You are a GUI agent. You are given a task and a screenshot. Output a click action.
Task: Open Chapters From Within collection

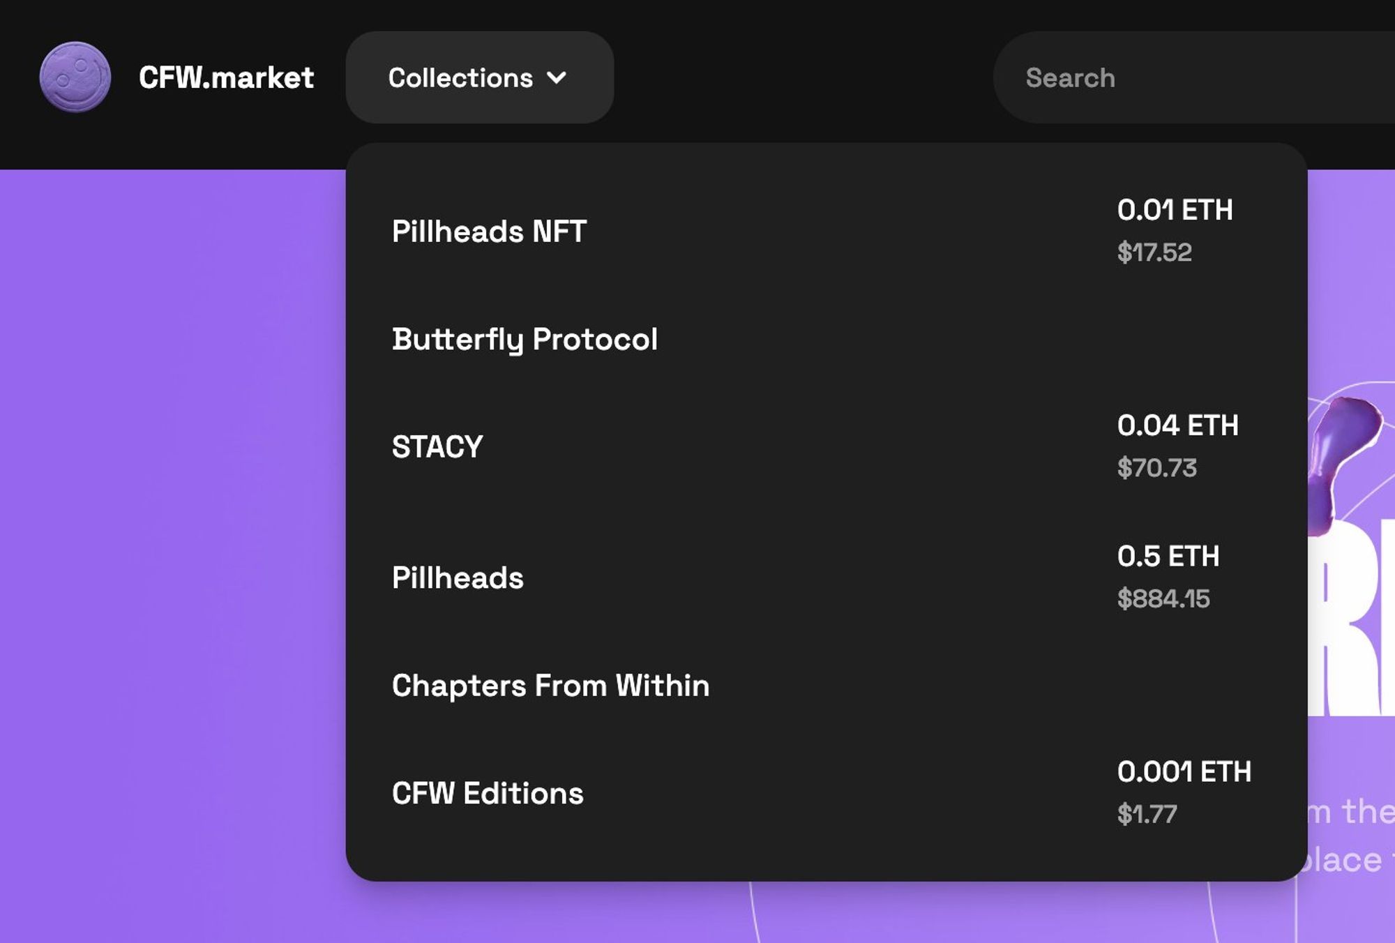[x=550, y=686]
